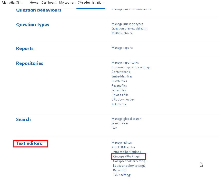Image resolution: width=219 pixels, height=179 pixels.
Task: Open the Atto HTML editor link
Action: (x=123, y=147)
